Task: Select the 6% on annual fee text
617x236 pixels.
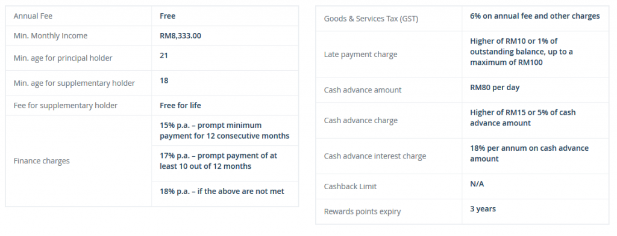Action: [535, 16]
